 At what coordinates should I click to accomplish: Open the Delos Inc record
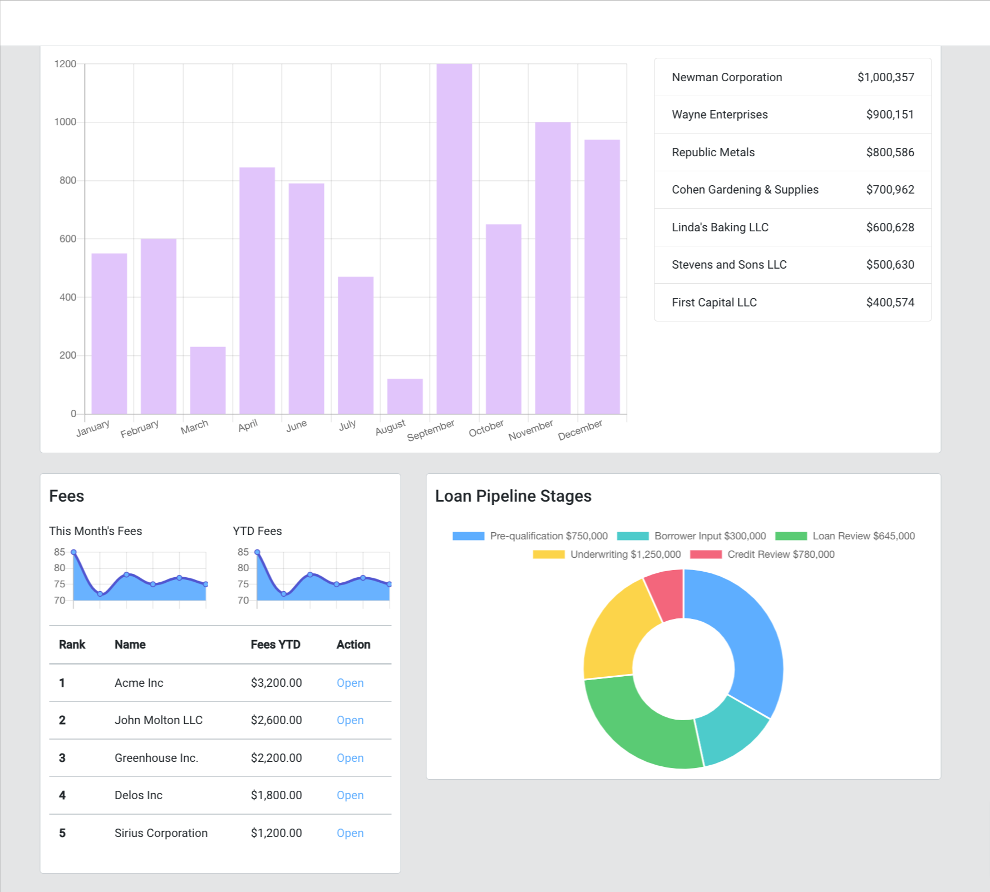click(350, 795)
